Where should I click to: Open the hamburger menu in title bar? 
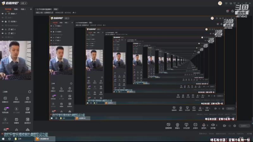(238, 3)
